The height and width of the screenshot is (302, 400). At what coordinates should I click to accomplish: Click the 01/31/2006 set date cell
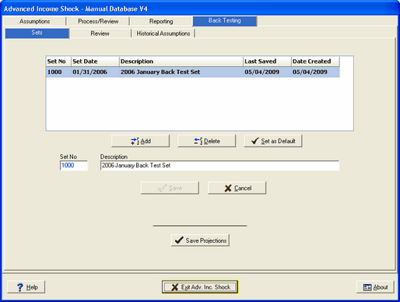(95, 72)
